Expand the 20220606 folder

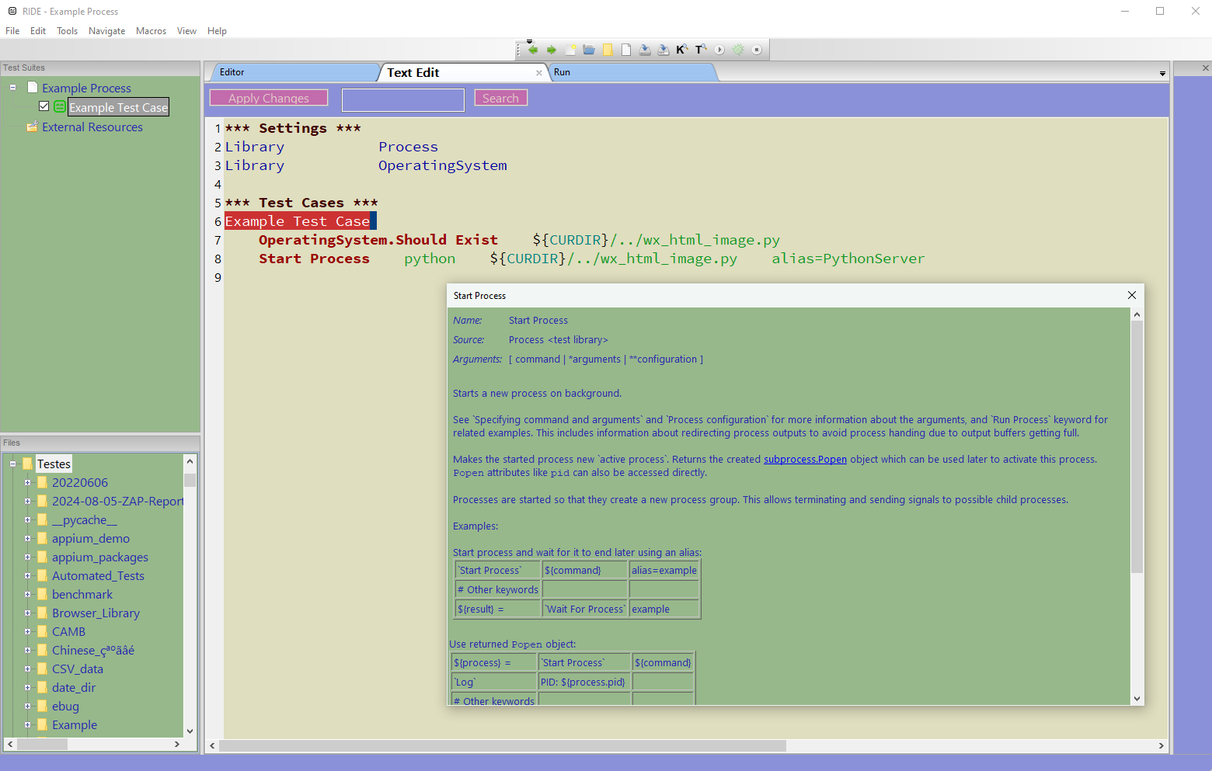(27, 482)
